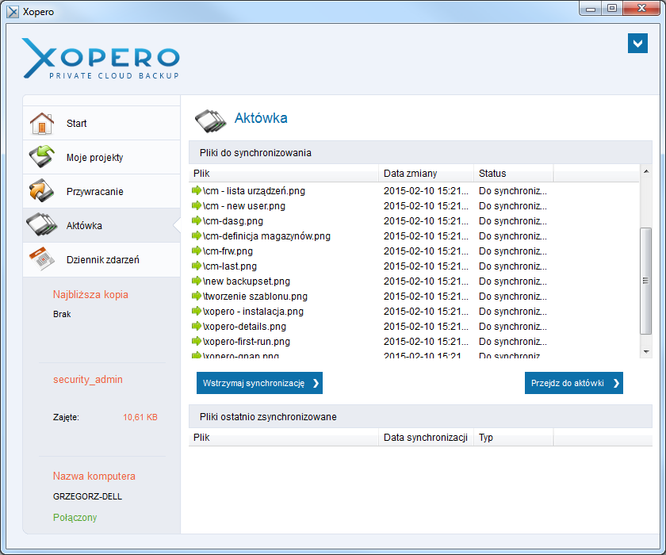Sort by Data zmiany column header
Image resolution: width=666 pixels, height=555 pixels.
coord(426,174)
